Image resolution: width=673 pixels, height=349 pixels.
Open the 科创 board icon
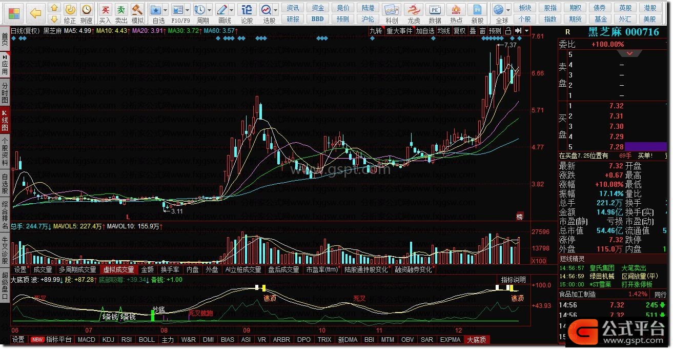click(x=392, y=13)
